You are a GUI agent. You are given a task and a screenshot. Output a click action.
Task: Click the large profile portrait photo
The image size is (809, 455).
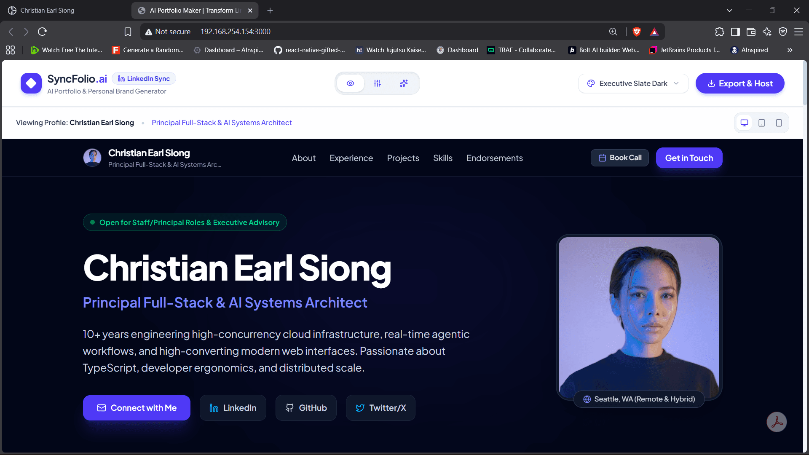[x=639, y=317]
